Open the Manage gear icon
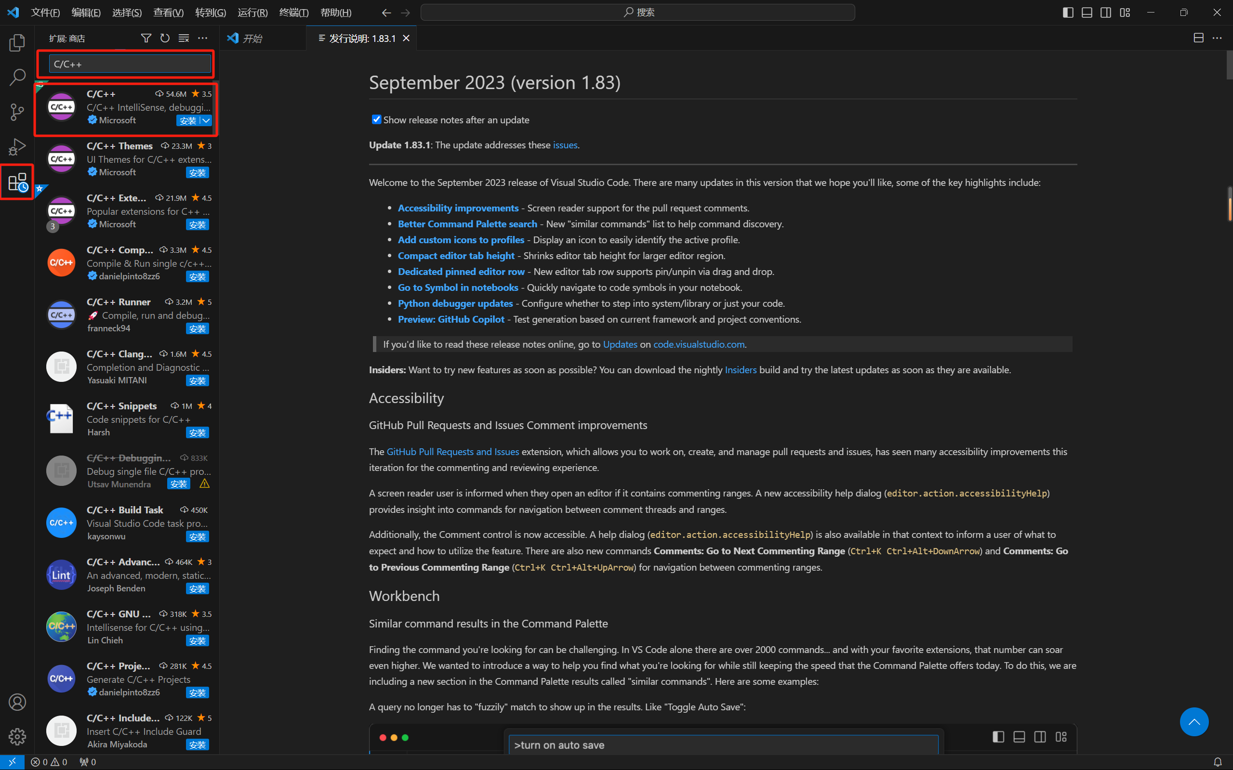Screen dimensions: 1233x770 tap(17, 736)
